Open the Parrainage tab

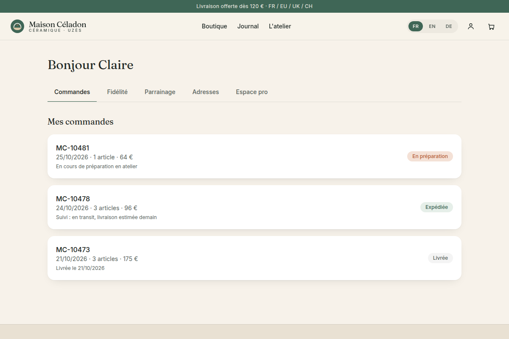click(160, 92)
